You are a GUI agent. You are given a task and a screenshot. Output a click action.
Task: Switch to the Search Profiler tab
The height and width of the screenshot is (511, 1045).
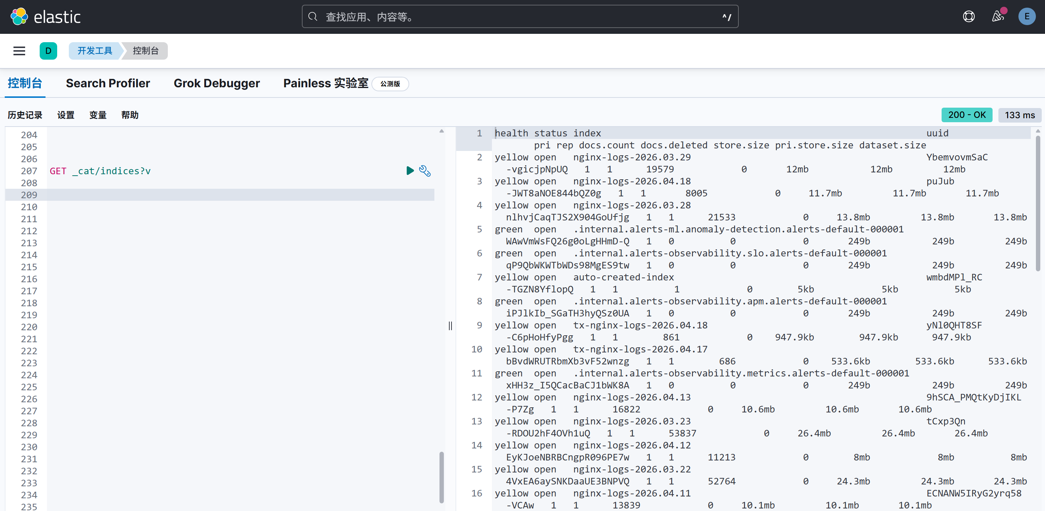click(x=107, y=83)
